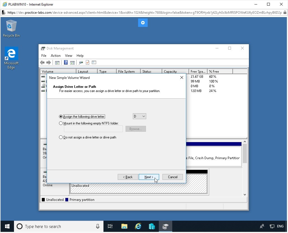Screen dimensions: 288x233
Task: Click the Back button in the wizard
Action: tap(128, 177)
